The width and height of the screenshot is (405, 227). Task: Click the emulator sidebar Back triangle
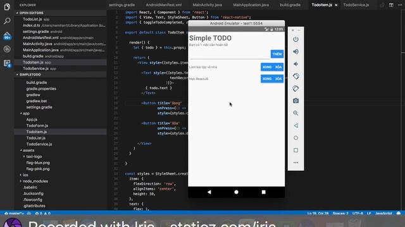tap(296, 125)
